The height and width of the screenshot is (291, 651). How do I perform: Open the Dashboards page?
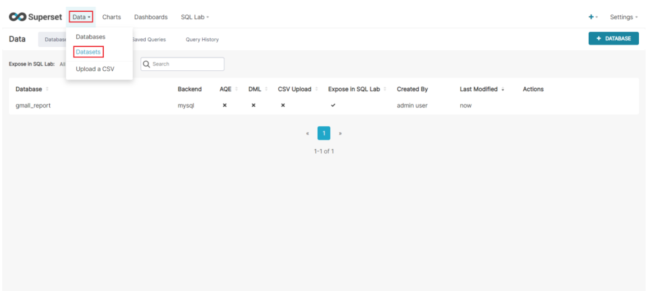pos(151,17)
